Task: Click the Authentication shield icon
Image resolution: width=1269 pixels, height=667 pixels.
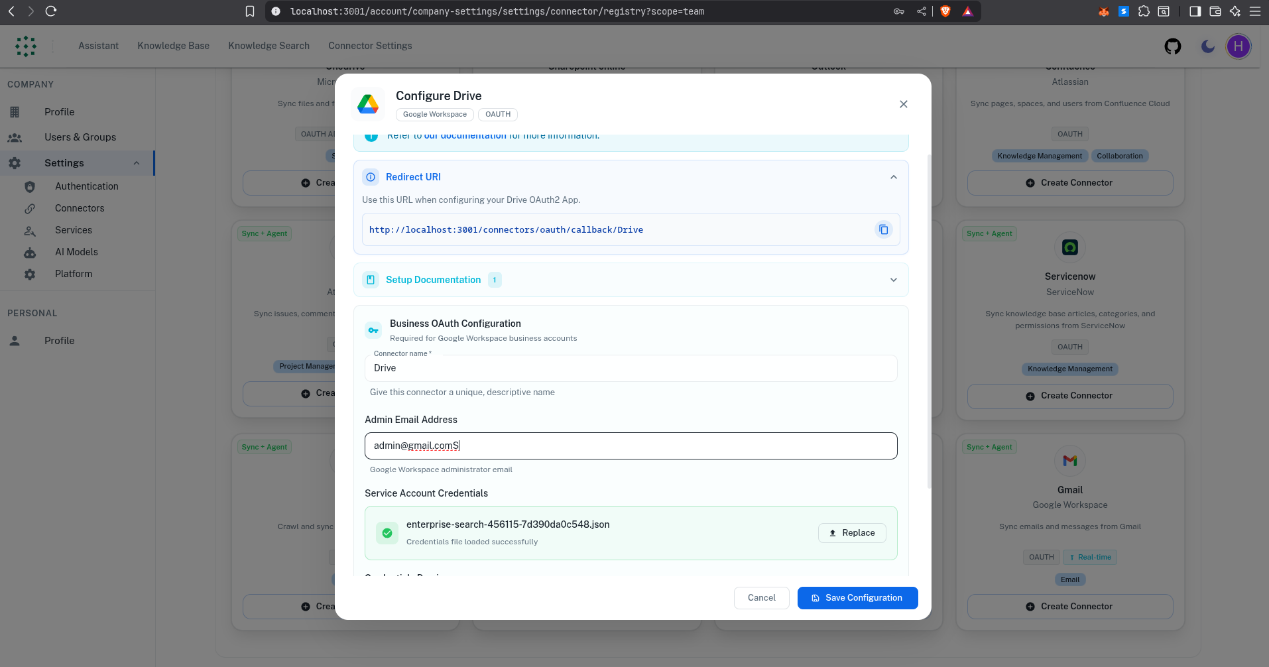Action: pyautogui.click(x=30, y=186)
